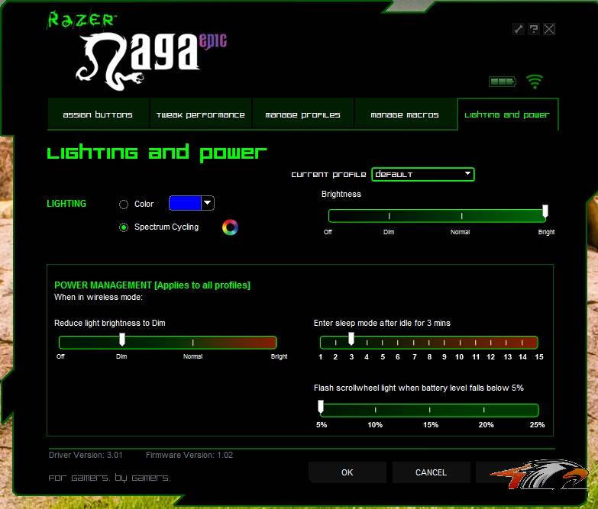The image size is (598, 509).
Task: Click the battery level indicator icon
Action: 503,81
